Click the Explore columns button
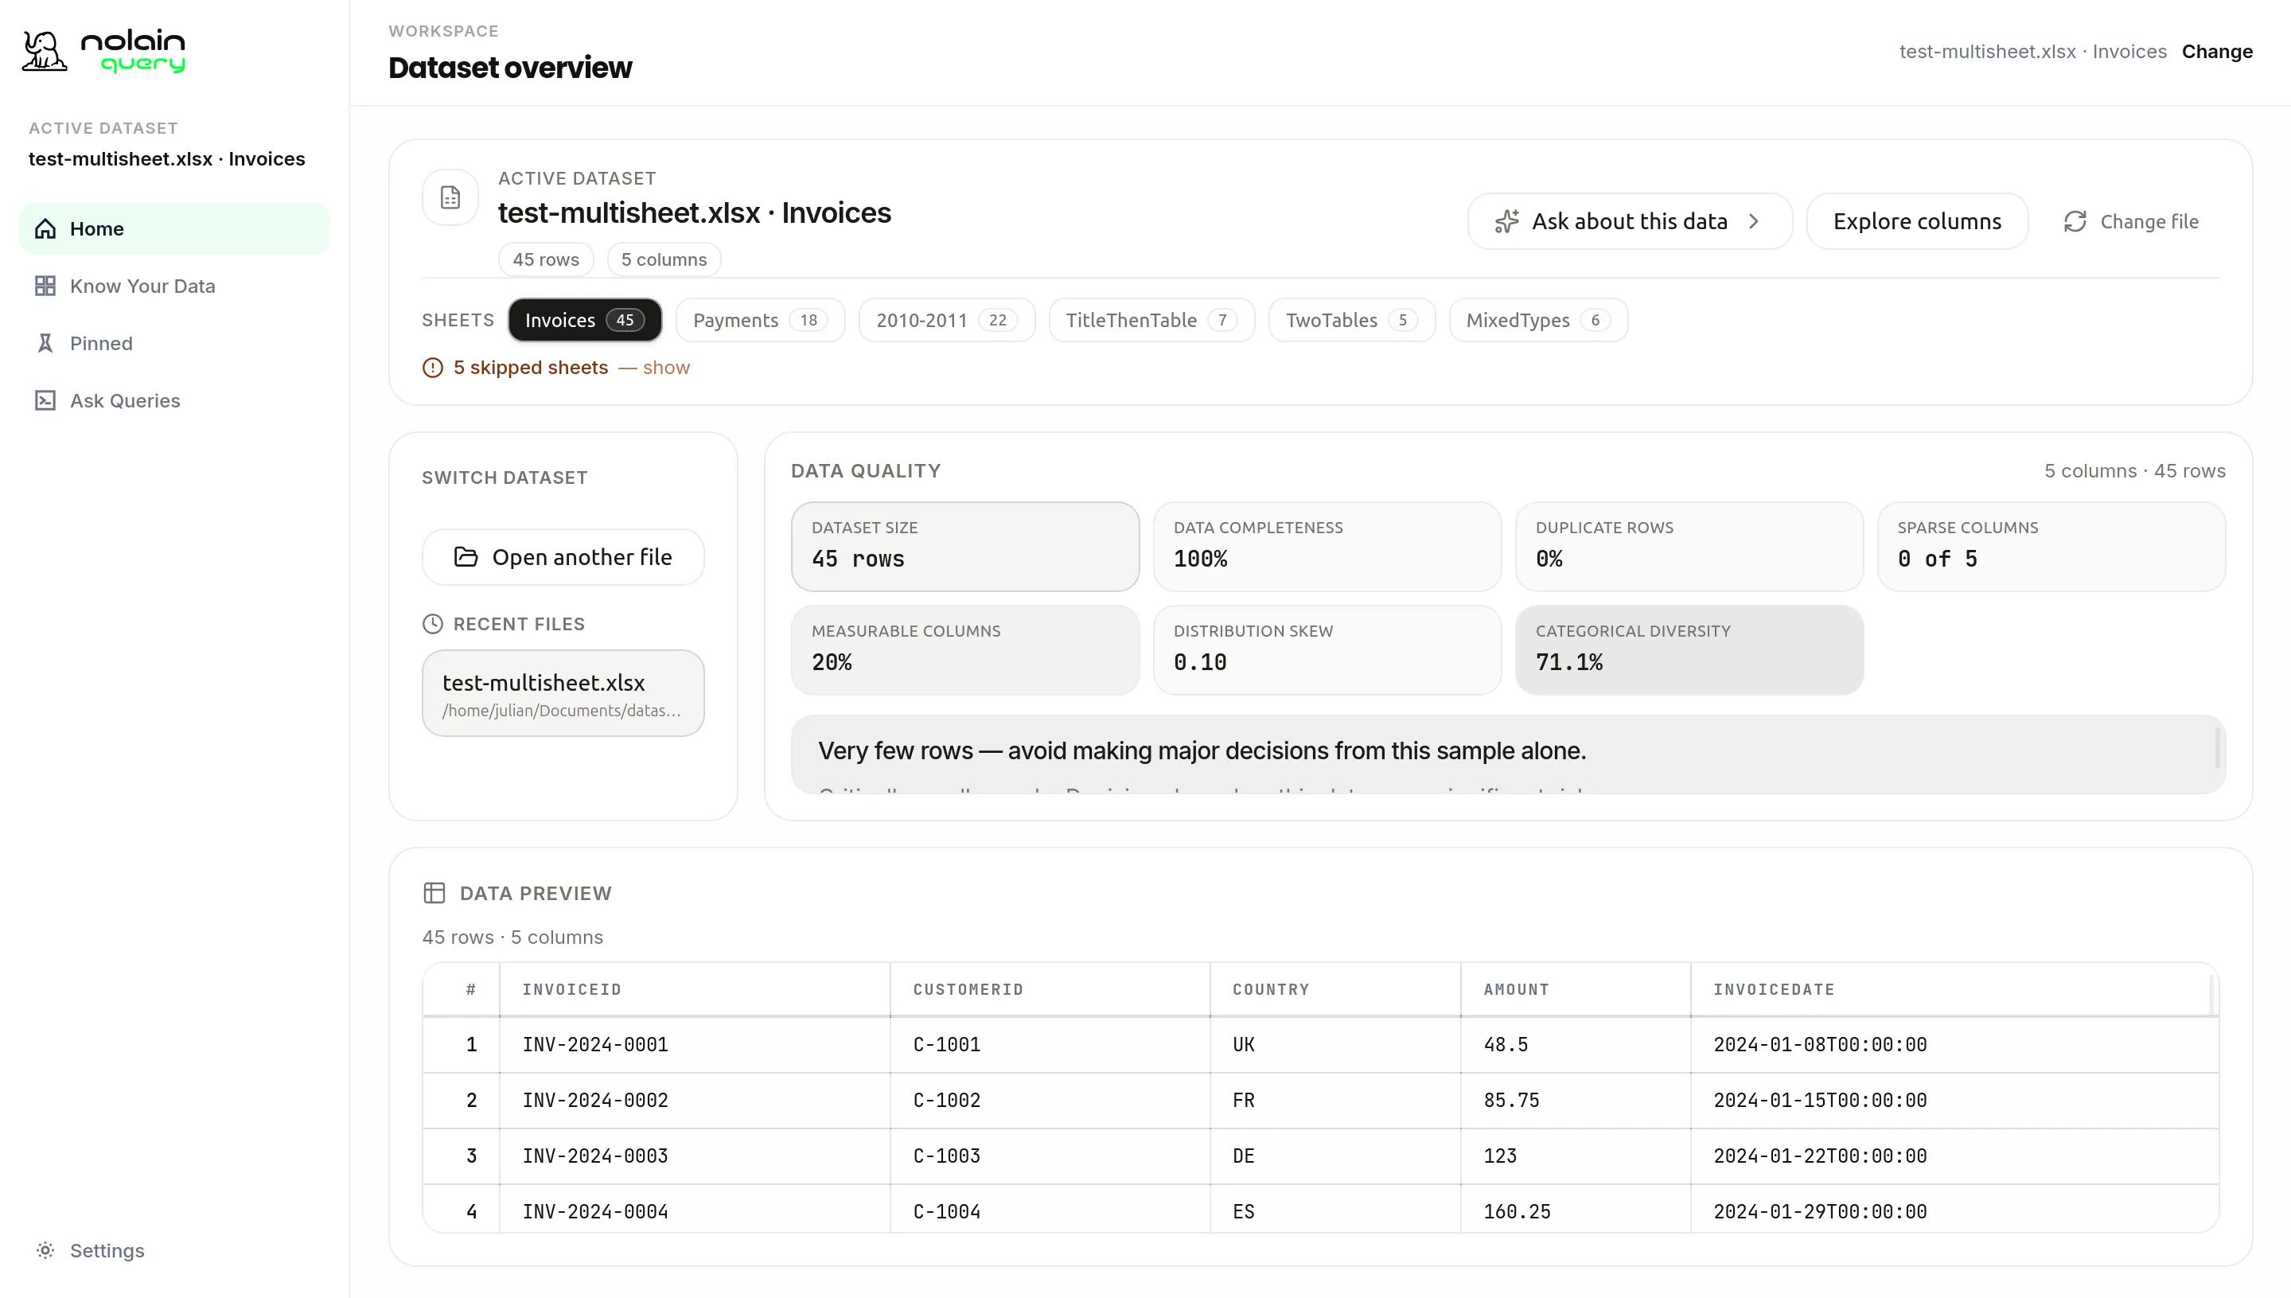 [x=1918, y=221]
